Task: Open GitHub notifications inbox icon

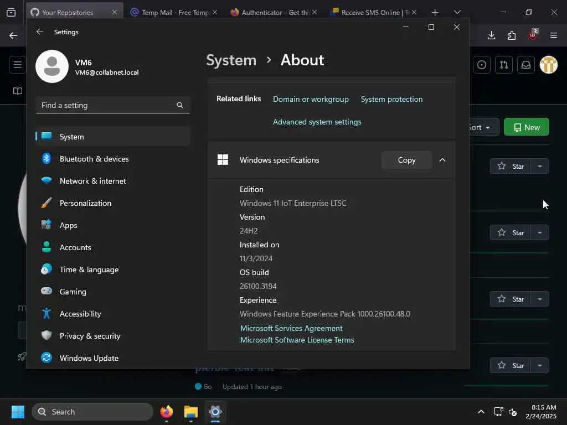Action: pos(526,65)
